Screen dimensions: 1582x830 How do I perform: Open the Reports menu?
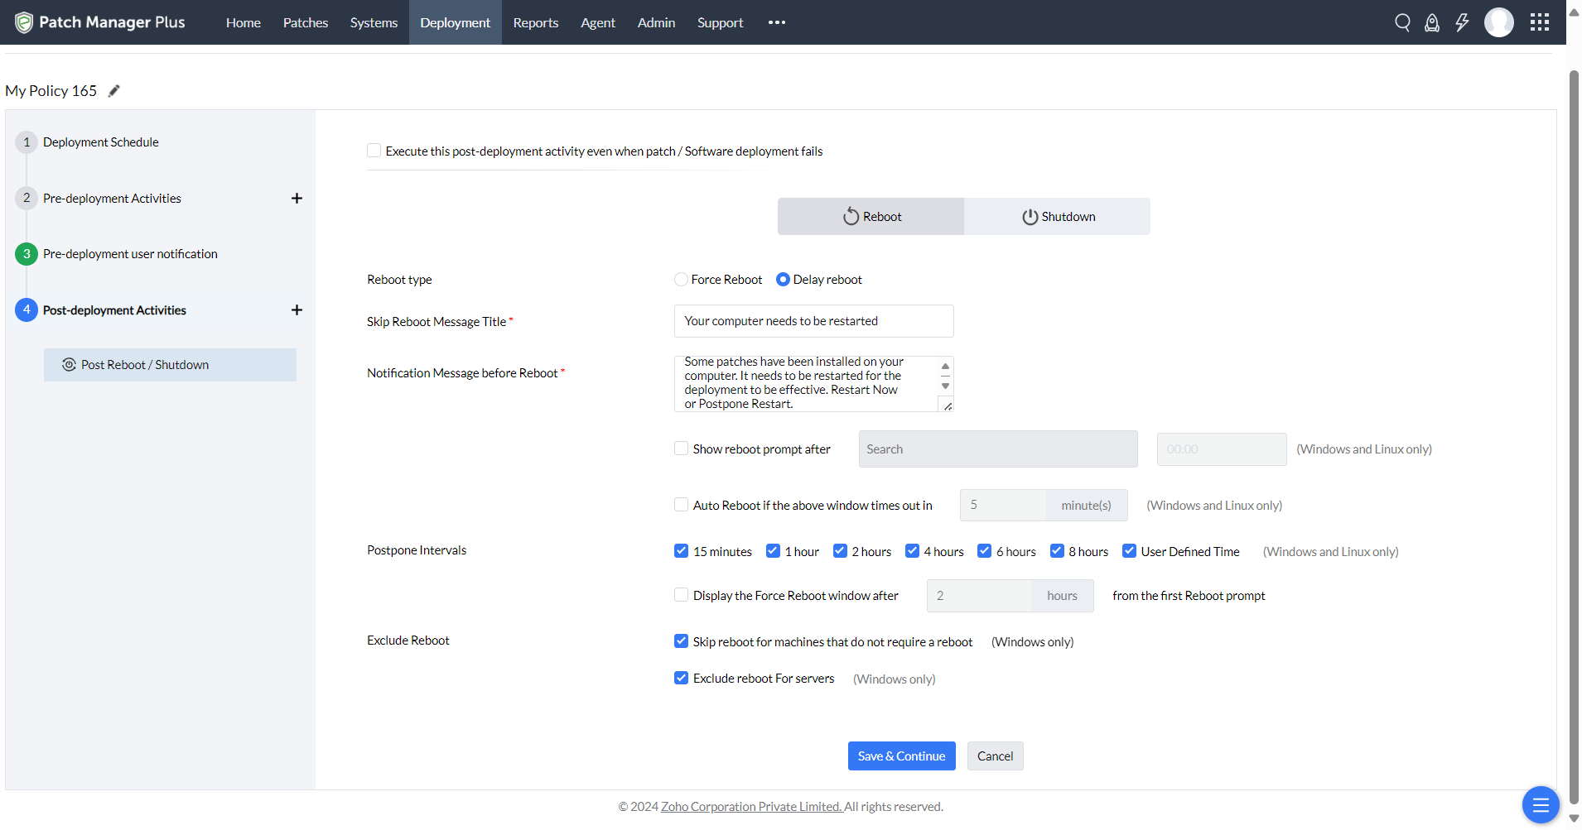536,22
